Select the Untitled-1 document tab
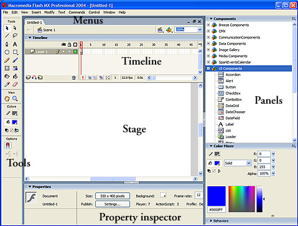 [34, 22]
